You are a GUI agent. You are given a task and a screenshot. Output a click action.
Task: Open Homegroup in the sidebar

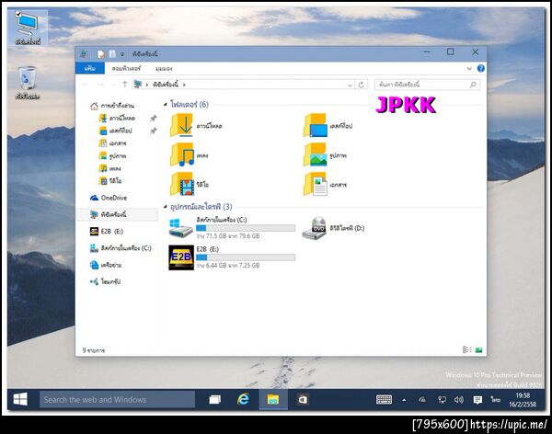tap(105, 281)
